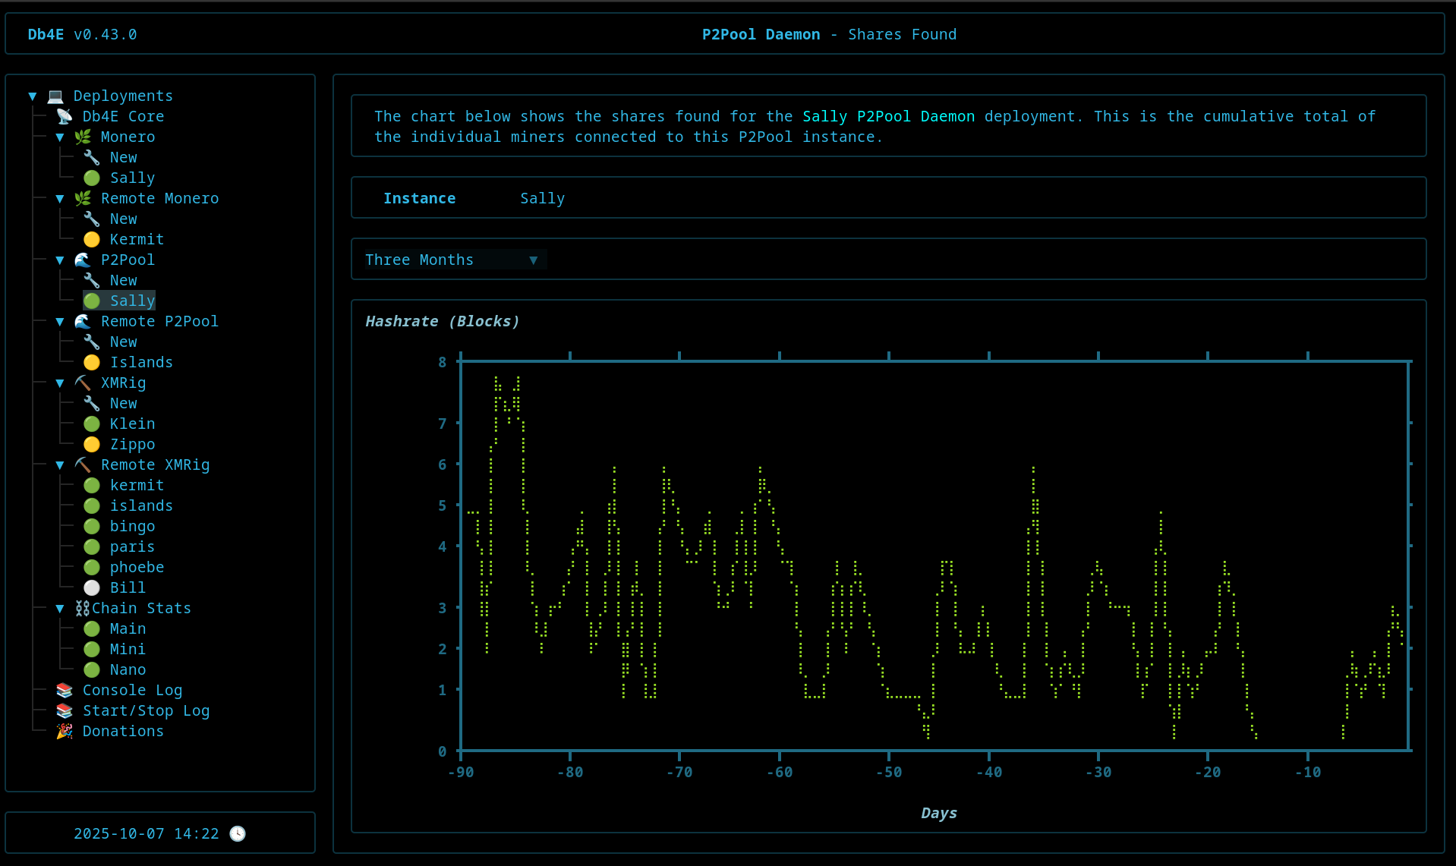Collapse the Deployments tree root
This screenshot has width=1456, height=866.
click(x=33, y=96)
